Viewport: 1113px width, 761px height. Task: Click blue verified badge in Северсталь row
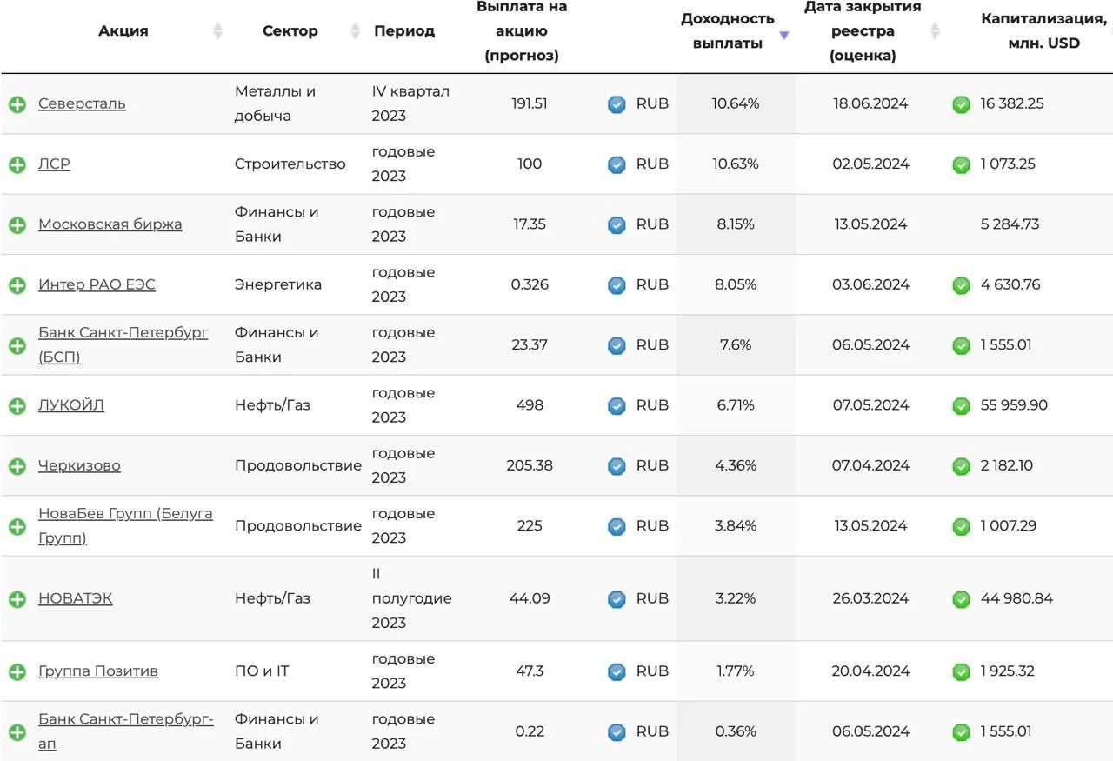pyautogui.click(x=616, y=104)
